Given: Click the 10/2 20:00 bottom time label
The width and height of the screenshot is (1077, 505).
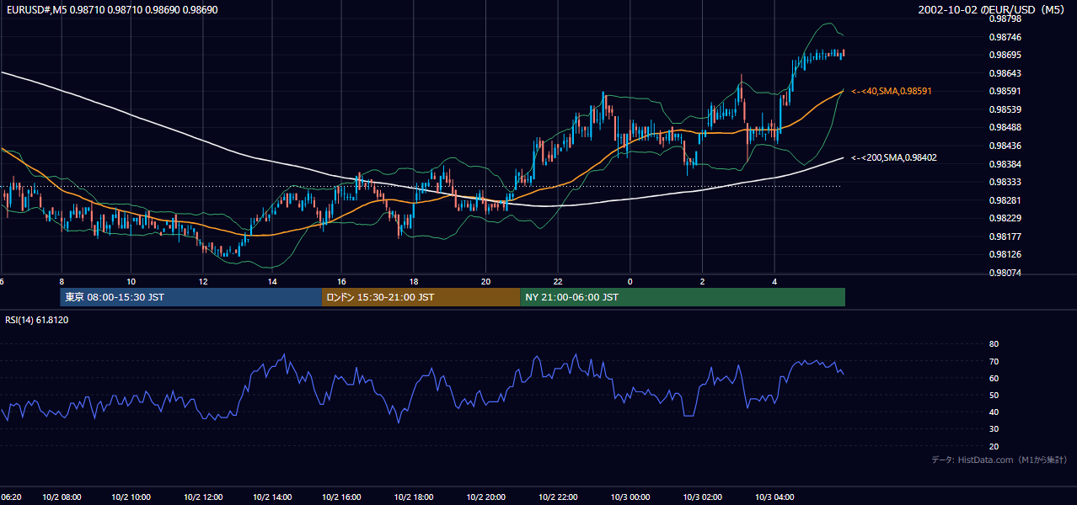Looking at the screenshot, I should point(485,497).
